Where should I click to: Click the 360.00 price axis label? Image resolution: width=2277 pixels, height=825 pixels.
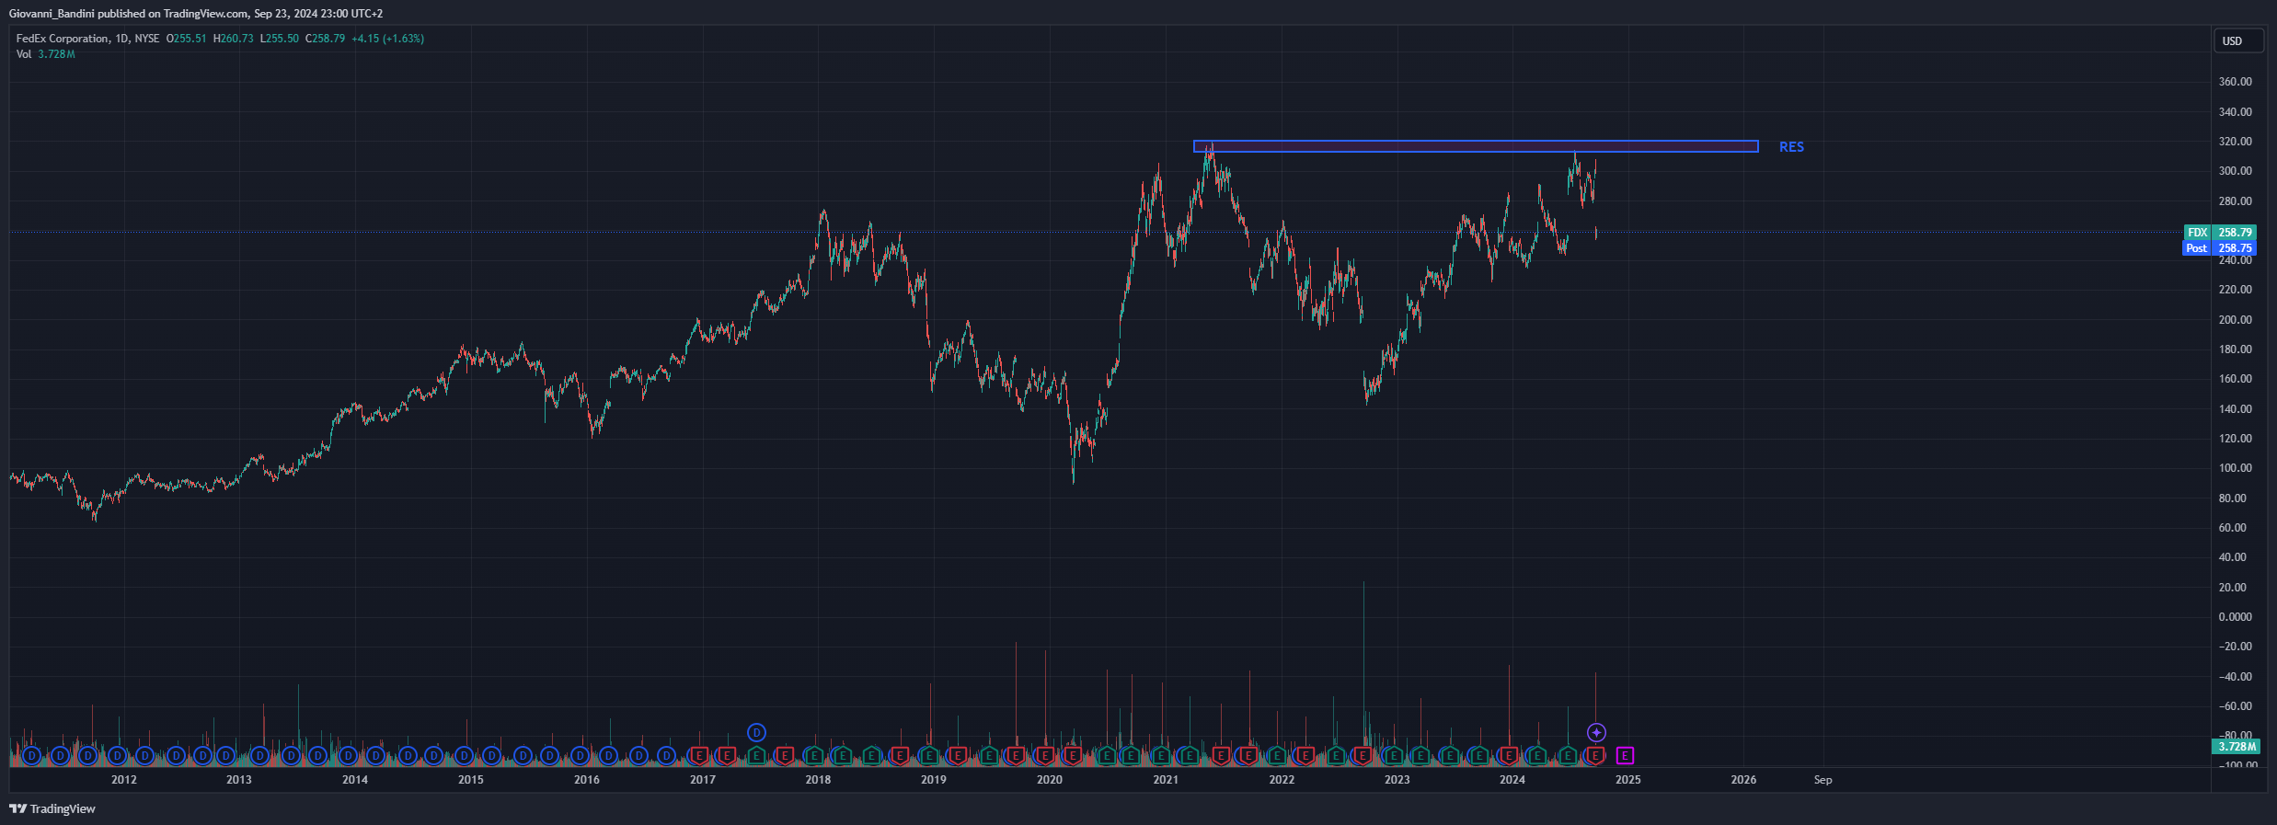(2236, 82)
